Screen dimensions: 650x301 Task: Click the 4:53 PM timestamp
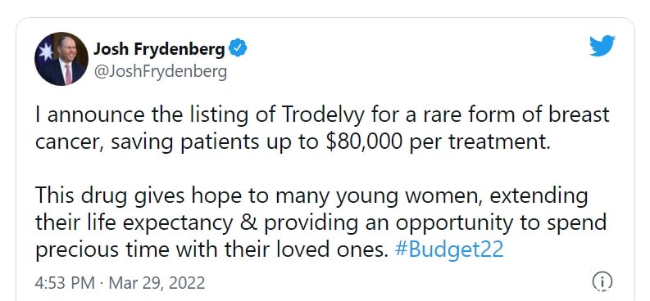[x=65, y=283]
